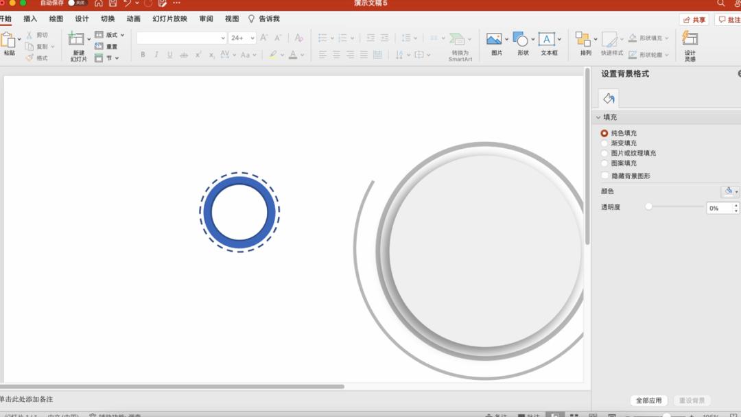This screenshot has width=741, height=417.
Task: Select the Fill paint bucket tab icon
Action: pos(609,99)
